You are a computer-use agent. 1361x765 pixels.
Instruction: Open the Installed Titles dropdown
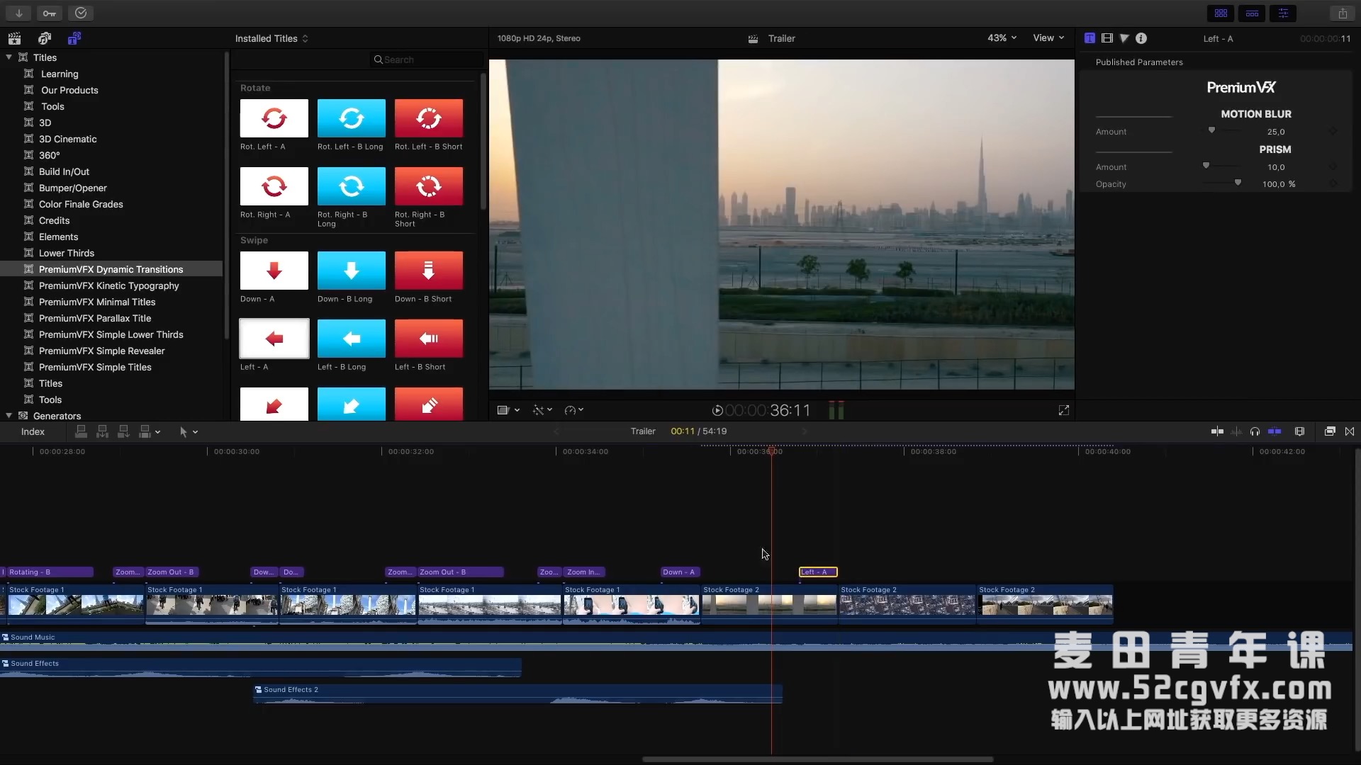(271, 38)
